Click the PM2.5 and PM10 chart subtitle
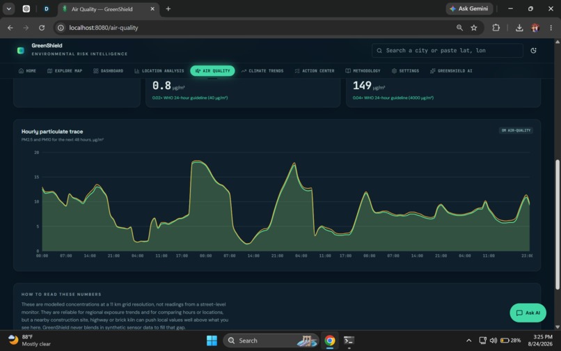Screen dimensions: 561x351 [62, 140]
